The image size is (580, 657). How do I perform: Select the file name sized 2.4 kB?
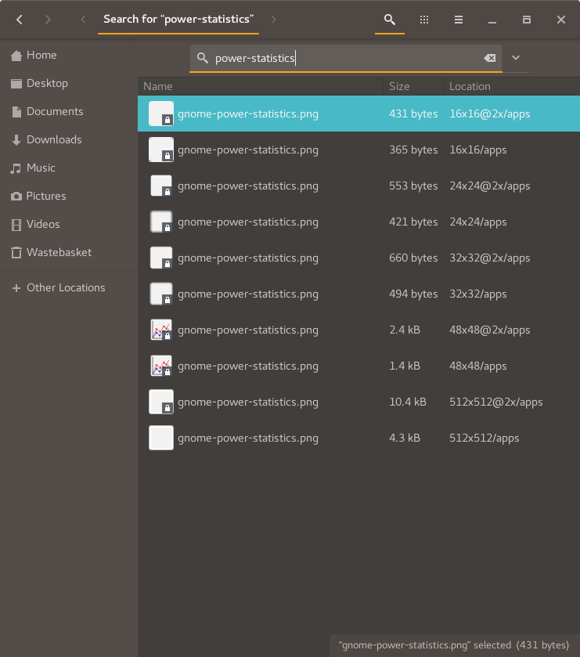tap(248, 330)
